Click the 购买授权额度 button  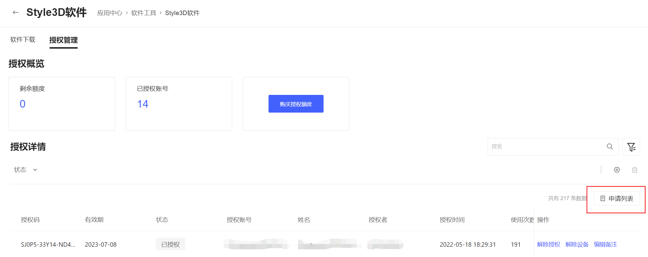point(296,104)
